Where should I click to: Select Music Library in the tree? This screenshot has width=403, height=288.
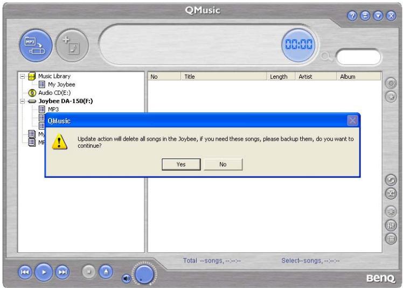click(x=54, y=76)
